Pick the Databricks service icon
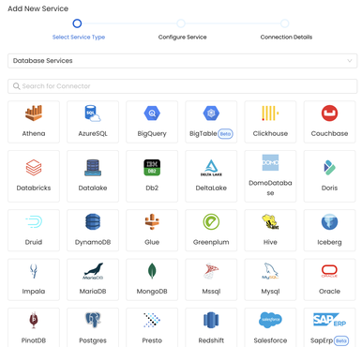 34,168
